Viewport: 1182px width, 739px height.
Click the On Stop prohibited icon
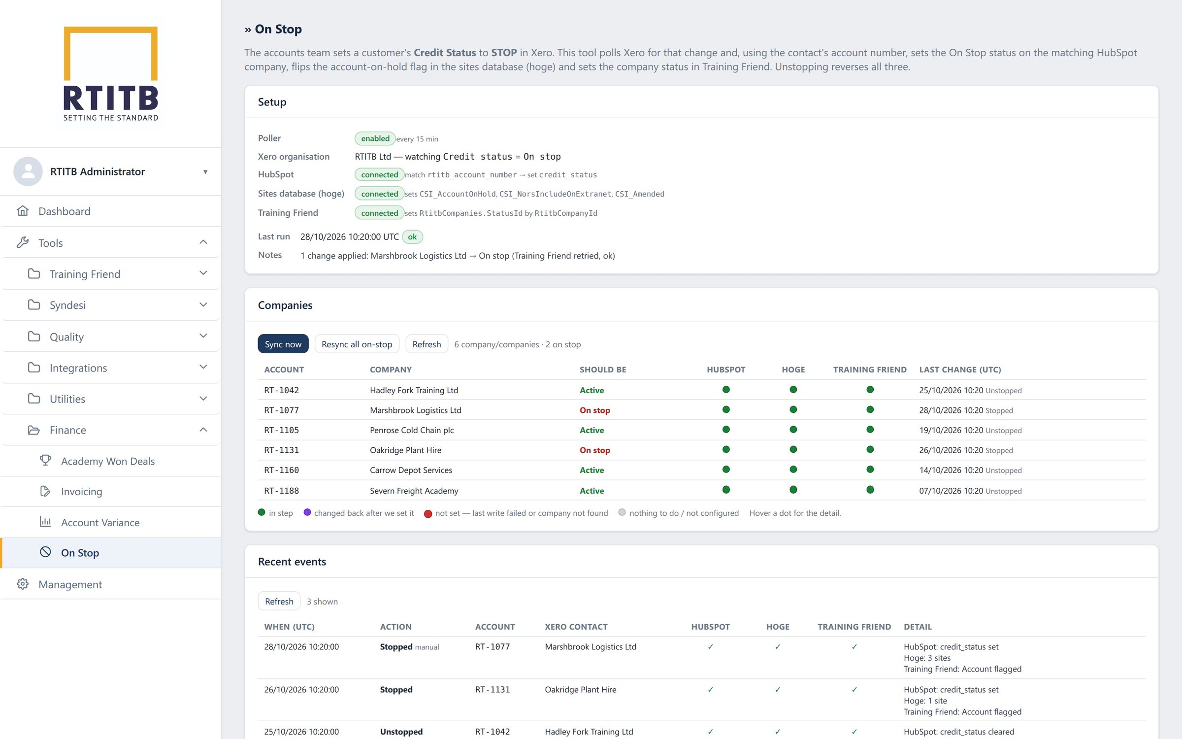[45, 552]
